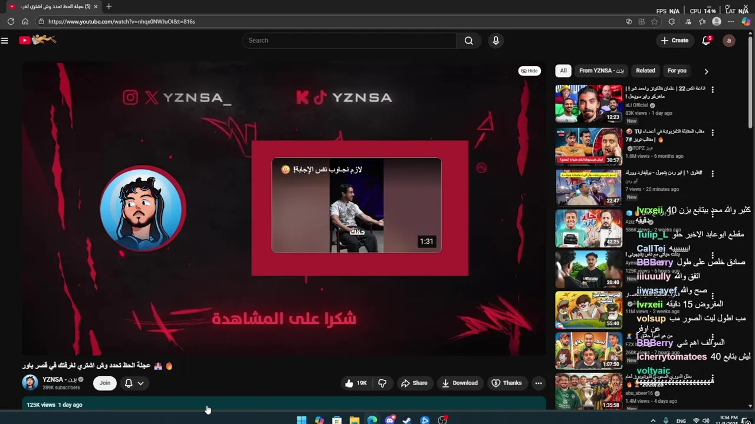Image resolution: width=755 pixels, height=424 pixels.
Task: Click the browser home icon
Action: point(25,21)
